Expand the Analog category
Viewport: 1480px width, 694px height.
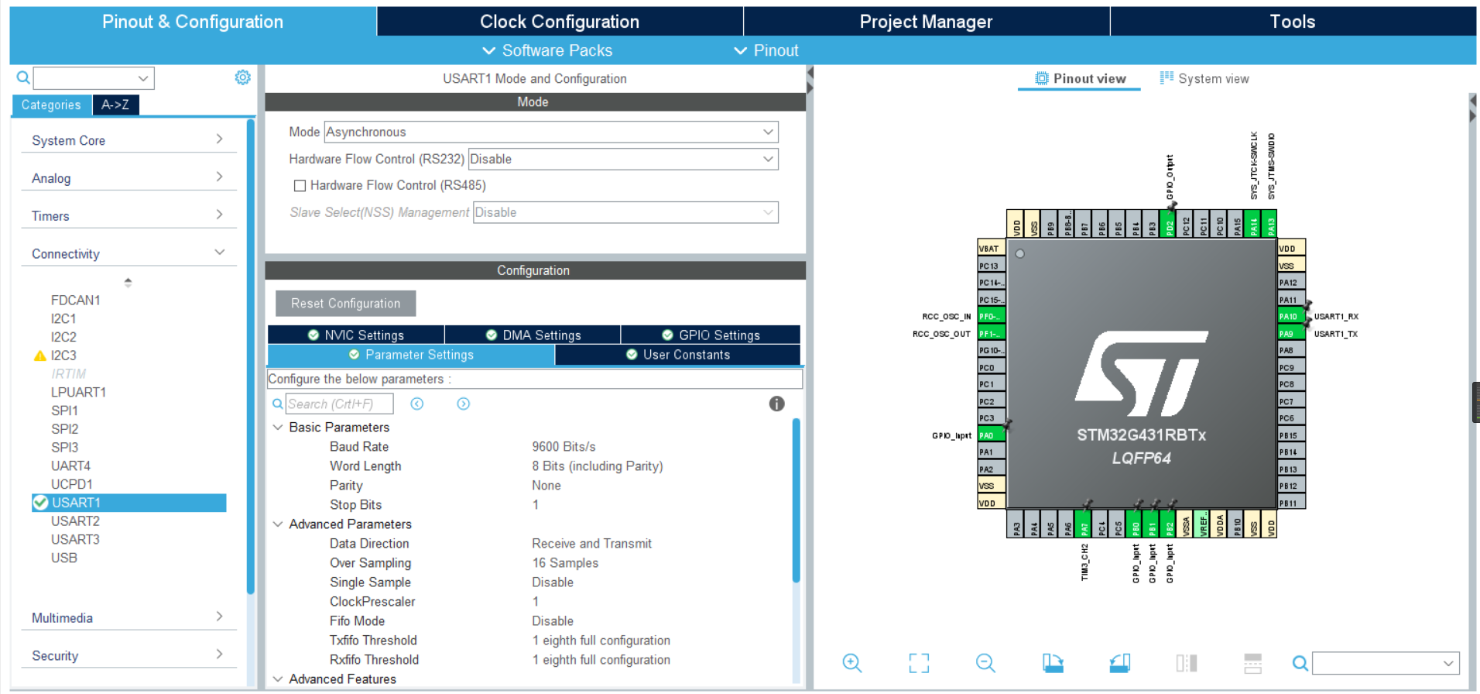pyautogui.click(x=128, y=178)
